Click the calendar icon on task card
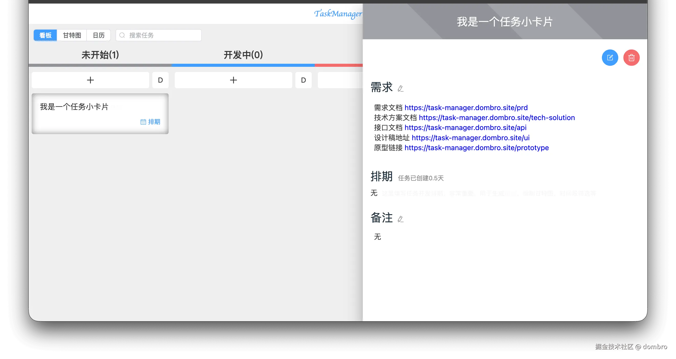 143,122
